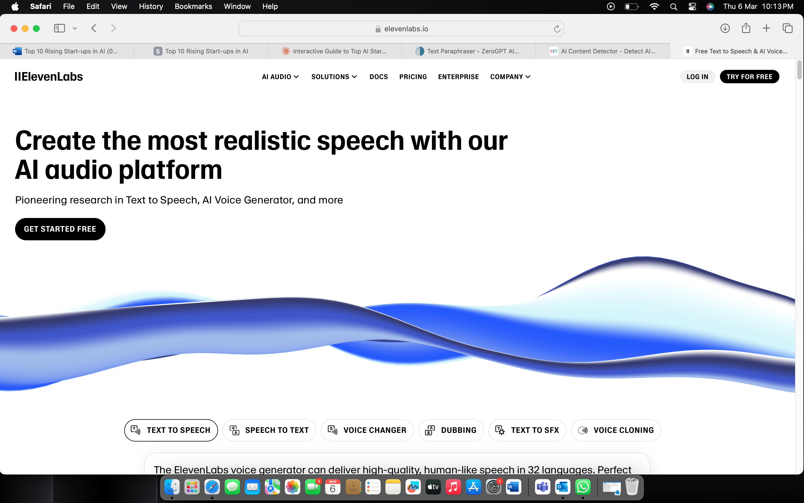This screenshot has height=503, width=804.
Task: Open the History menu
Action: 151,6
